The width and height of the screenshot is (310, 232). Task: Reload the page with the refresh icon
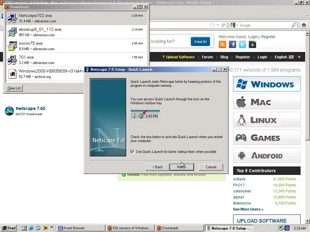click(x=223, y=25)
